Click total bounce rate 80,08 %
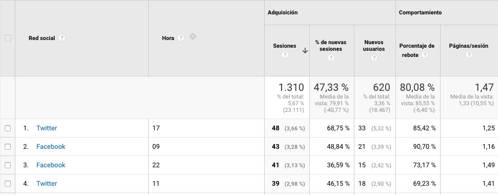Image resolution: width=498 pixels, height=195 pixels. (417, 87)
